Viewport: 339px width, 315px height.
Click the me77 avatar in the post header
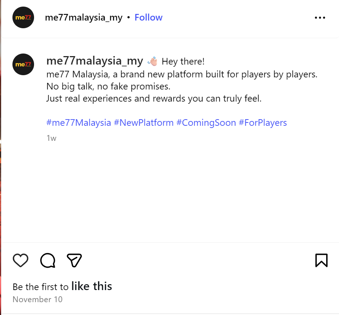(x=23, y=18)
